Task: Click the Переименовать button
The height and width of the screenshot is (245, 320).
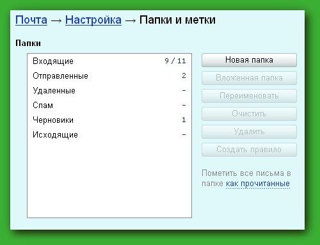Action: (249, 96)
